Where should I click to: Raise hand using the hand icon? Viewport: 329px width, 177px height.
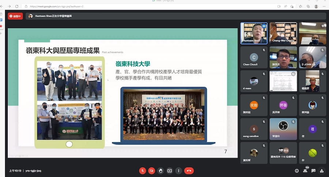click(160, 171)
